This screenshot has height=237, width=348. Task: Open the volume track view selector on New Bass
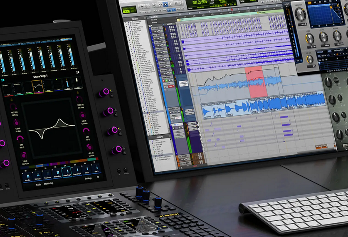coord(168,84)
